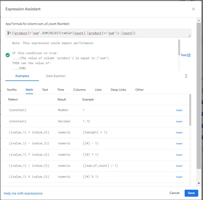Select the Yes/No examples category

pyautogui.click(x=12, y=90)
